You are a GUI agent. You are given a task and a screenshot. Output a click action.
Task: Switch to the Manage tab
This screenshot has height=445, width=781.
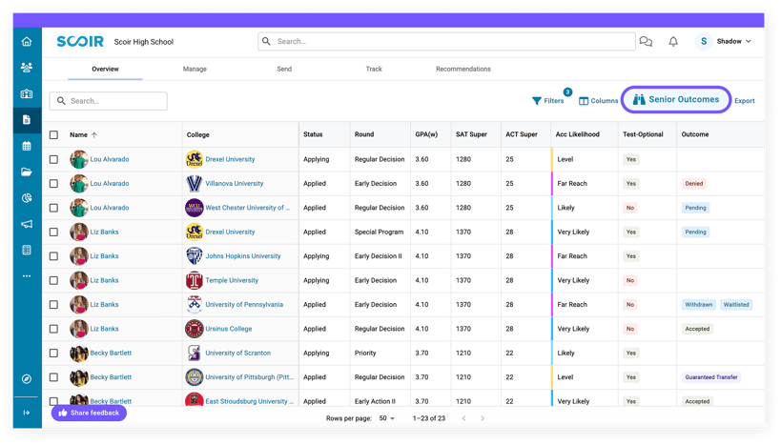195,70
